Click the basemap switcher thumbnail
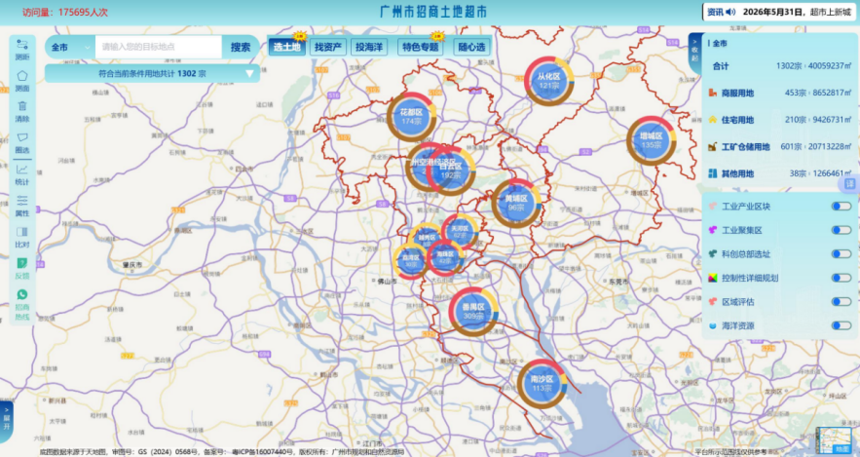Image resolution: width=860 pixels, height=457 pixels. click(x=834, y=440)
